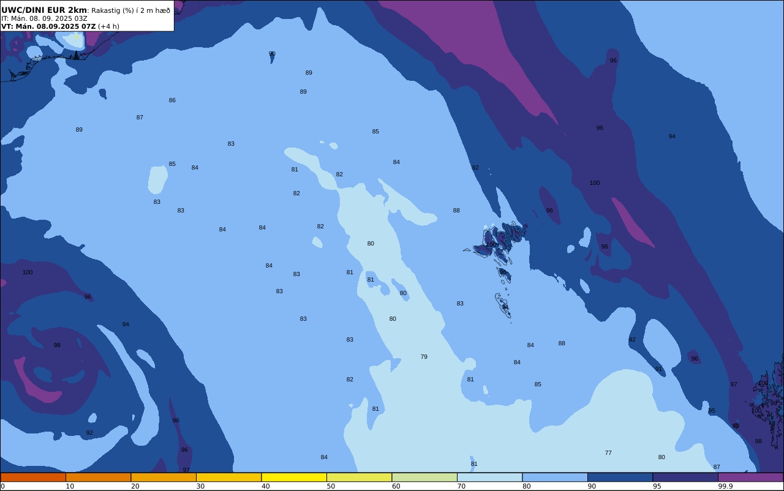Click the '40' legend tick label
Viewport: 784px width, 491px height.
click(x=265, y=486)
